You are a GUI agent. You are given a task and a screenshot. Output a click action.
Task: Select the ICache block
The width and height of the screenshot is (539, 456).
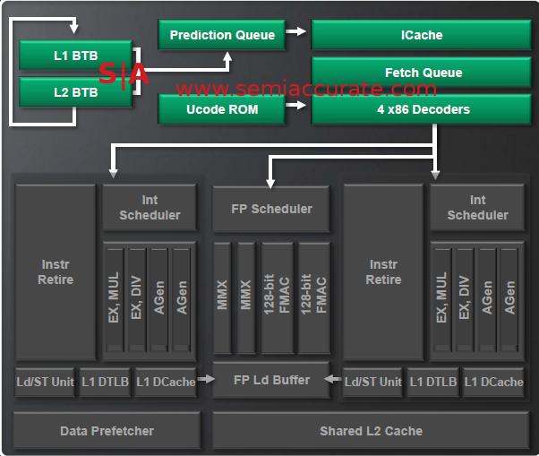tap(422, 36)
